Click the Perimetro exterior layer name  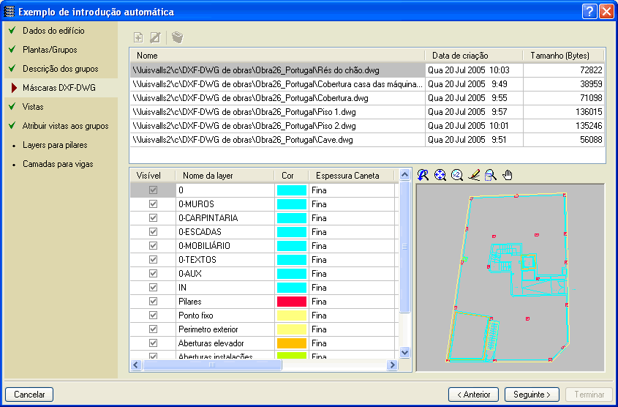point(225,329)
